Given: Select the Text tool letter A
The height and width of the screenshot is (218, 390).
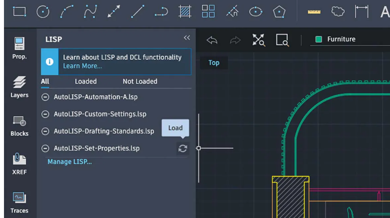Looking at the screenshot, I should (385, 12).
